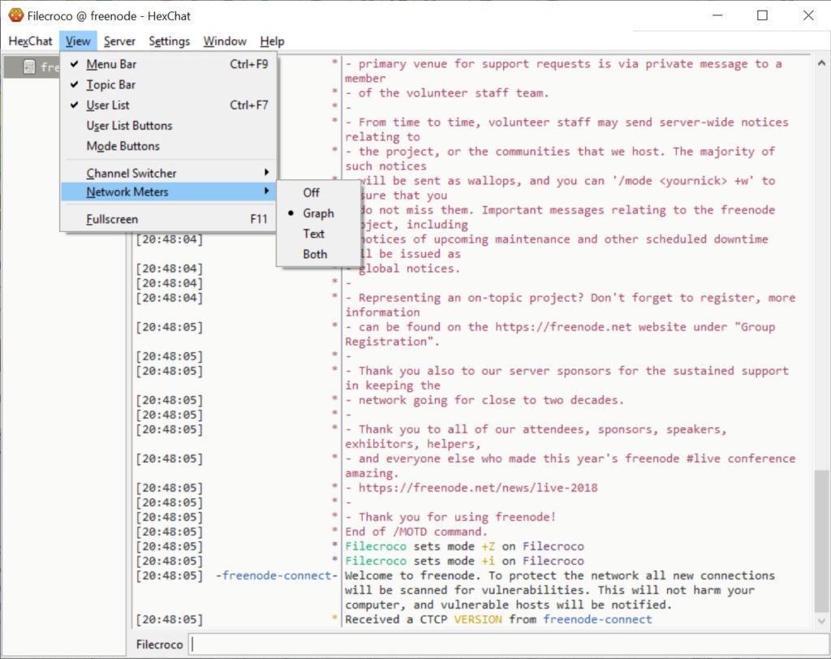Open the HexChat menu
The width and height of the screenshot is (831, 659).
30,41
